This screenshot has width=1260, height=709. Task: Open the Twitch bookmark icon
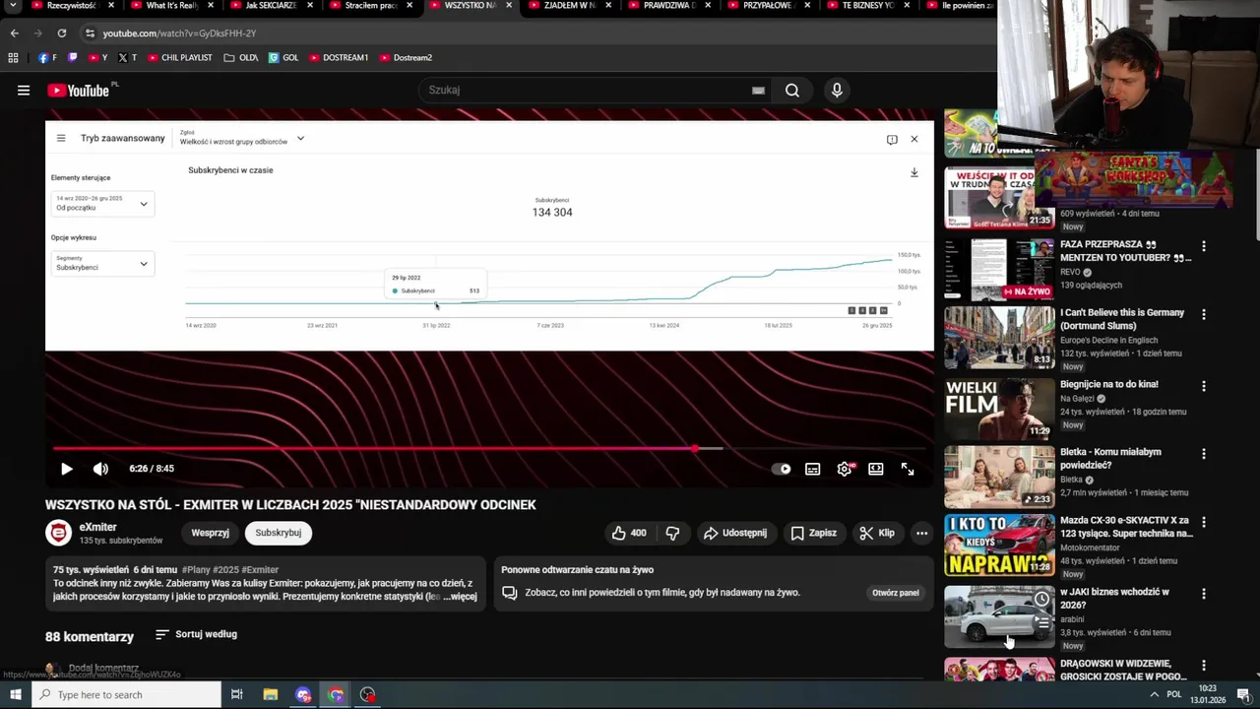(x=72, y=58)
